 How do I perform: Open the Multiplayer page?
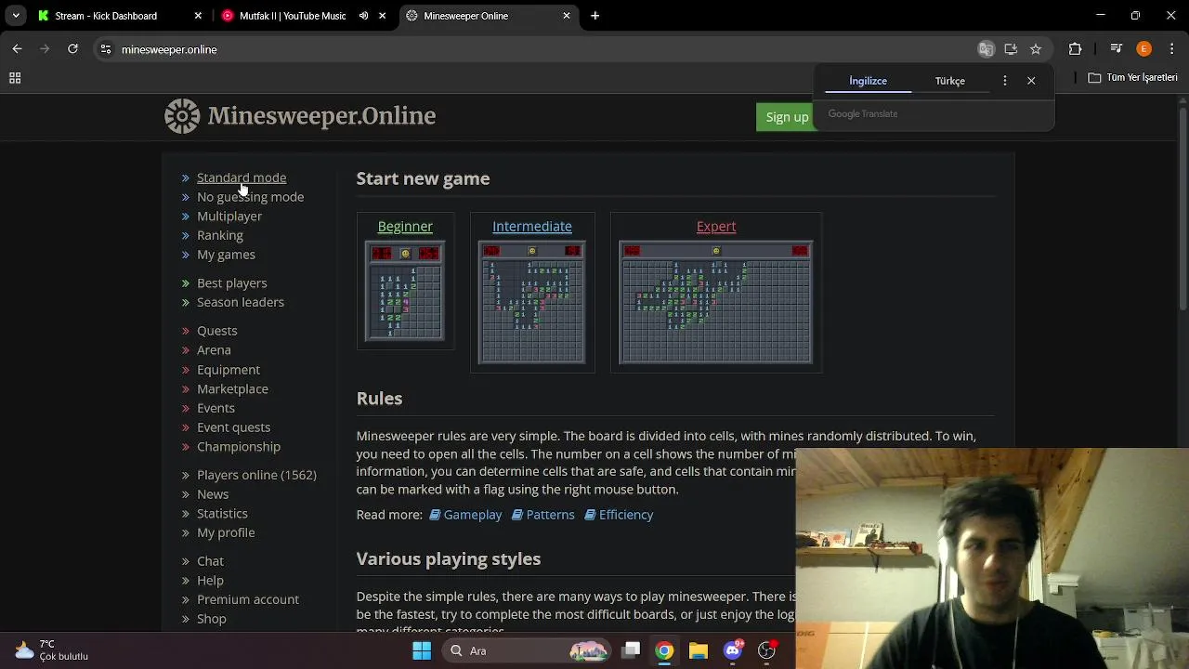[x=229, y=216]
